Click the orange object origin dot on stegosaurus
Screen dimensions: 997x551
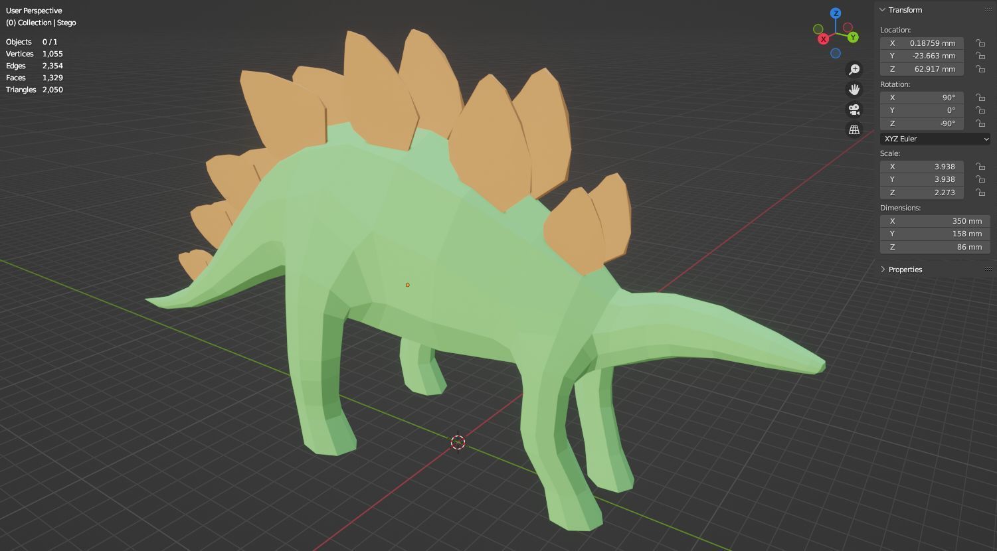point(407,285)
